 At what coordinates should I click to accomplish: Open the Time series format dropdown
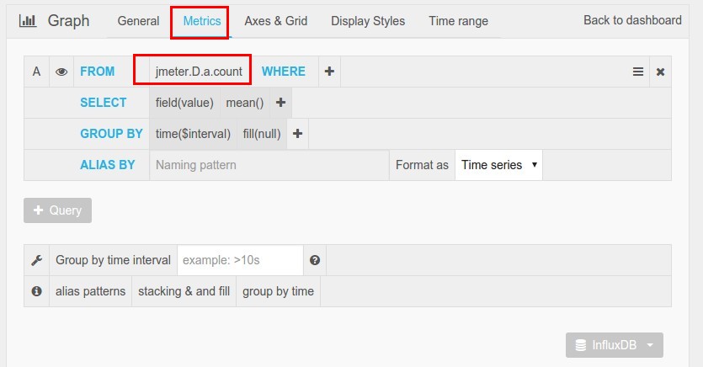pos(498,165)
